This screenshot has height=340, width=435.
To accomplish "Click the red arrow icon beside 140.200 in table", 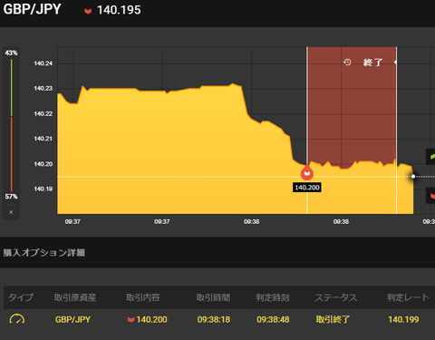I will (x=130, y=319).
